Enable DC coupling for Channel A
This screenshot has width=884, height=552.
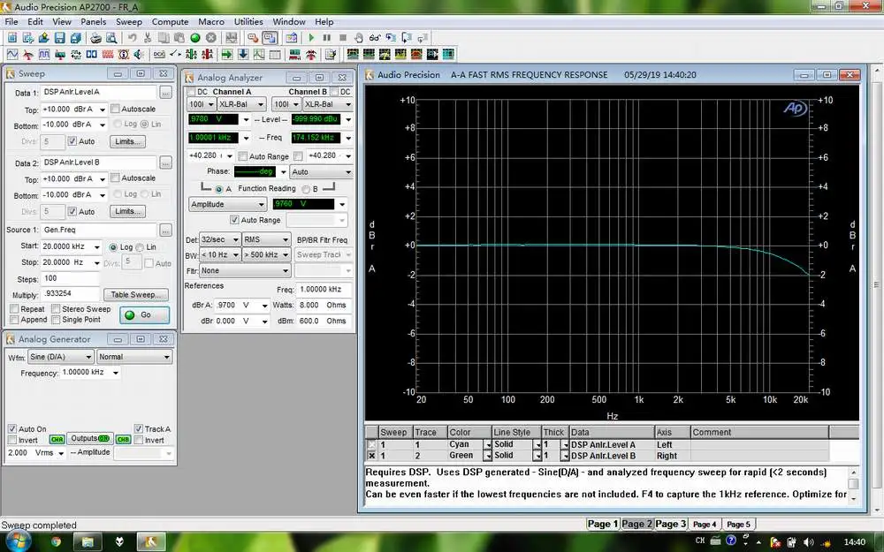[x=191, y=91]
